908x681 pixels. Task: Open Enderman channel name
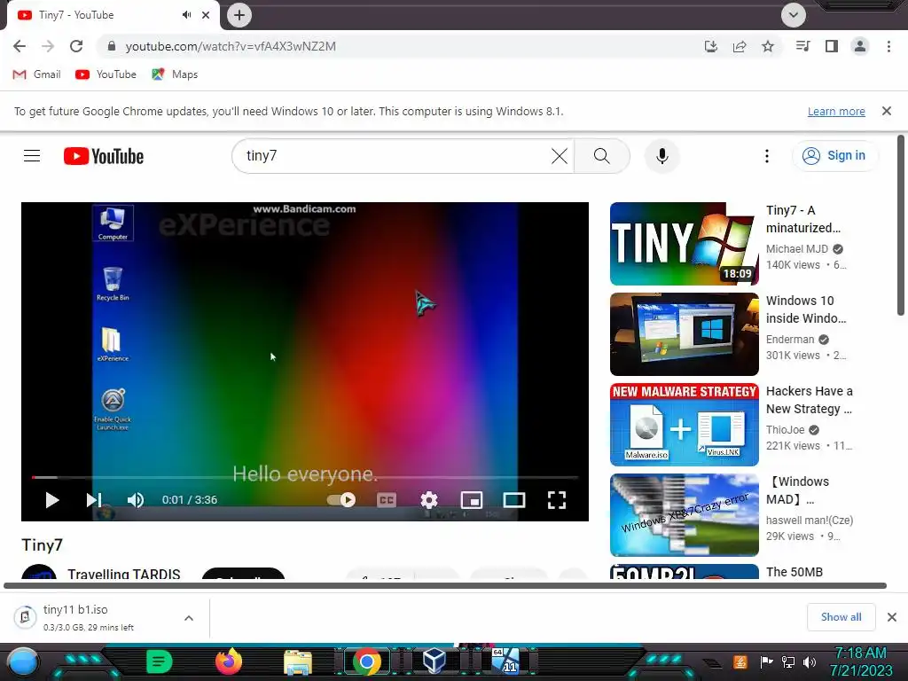pos(790,340)
